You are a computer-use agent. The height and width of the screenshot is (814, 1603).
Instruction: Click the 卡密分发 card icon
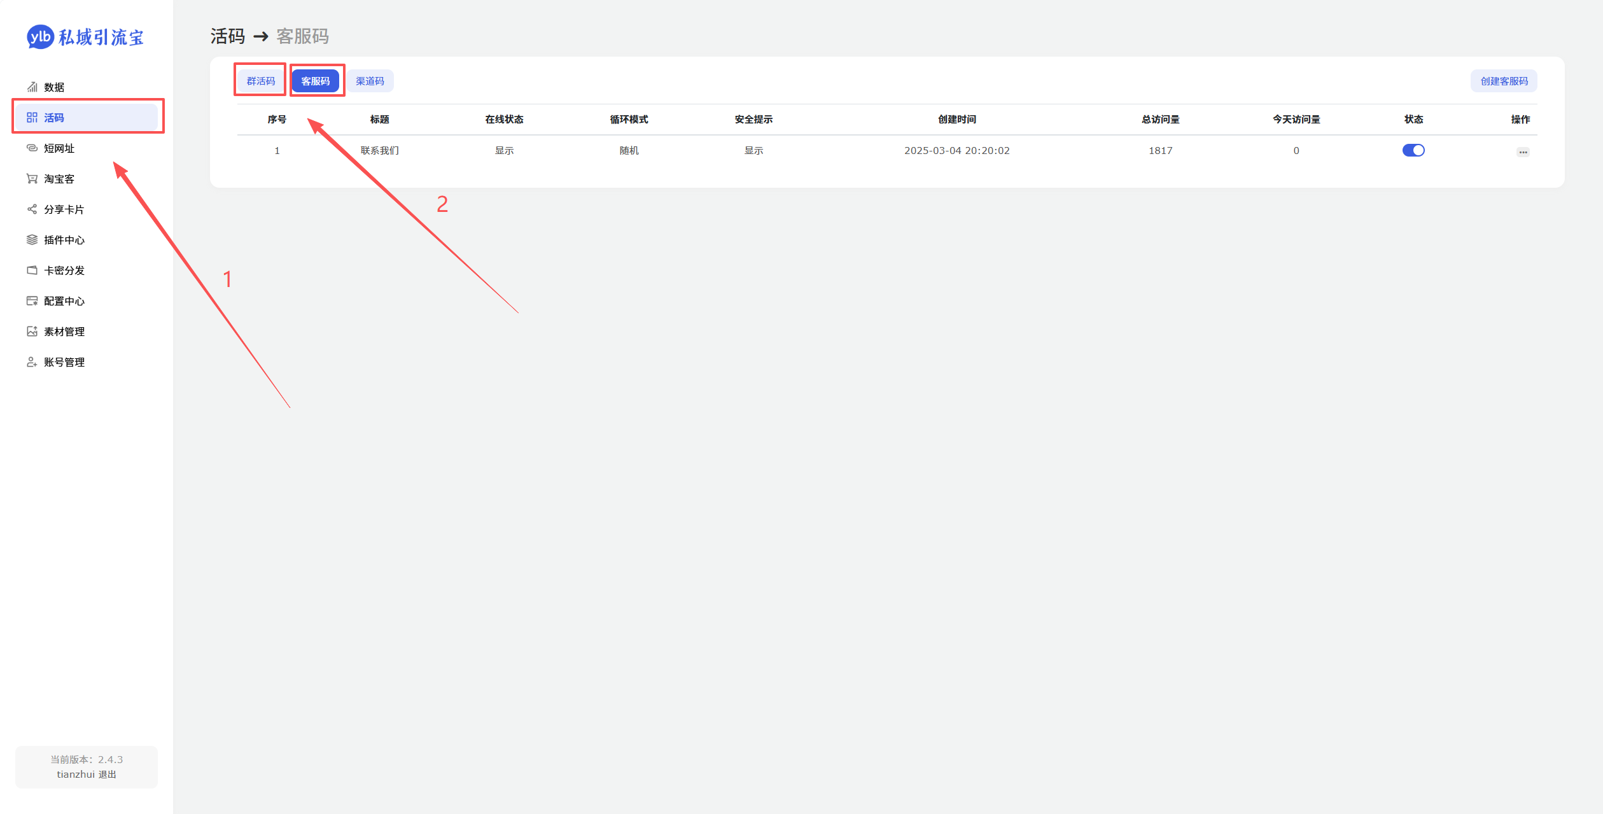tap(32, 270)
